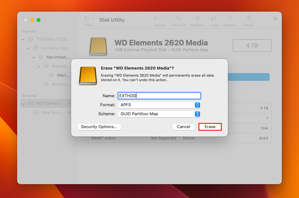The image size is (299, 198).
Task: Select Container dis... in sidebar
Action: tap(56, 48)
